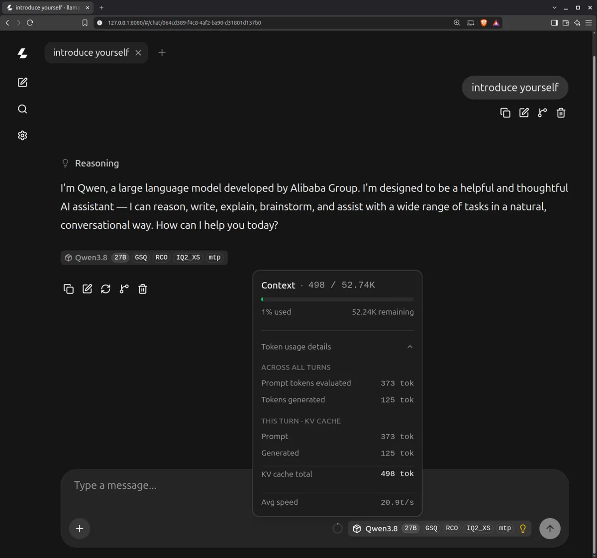Click the 'Context · 498 / 52.74K' header
Screen dimensions: 597x558
(x=318, y=285)
